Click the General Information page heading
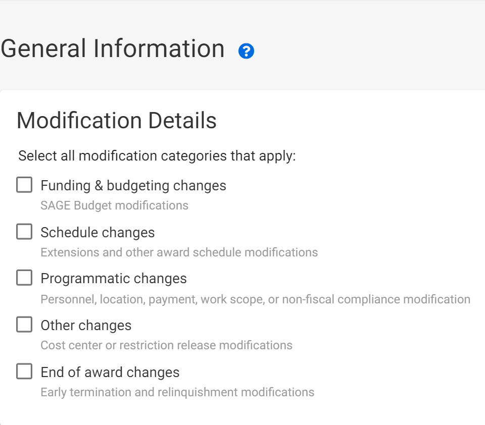 (x=113, y=49)
